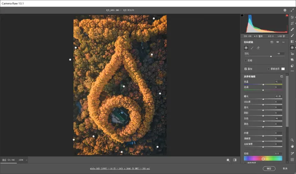Click the shadows (阴影) slider handle
This screenshot has height=174, width=296.
[263, 116]
